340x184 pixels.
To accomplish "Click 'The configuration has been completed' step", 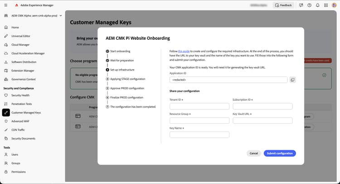I will (131, 107).
